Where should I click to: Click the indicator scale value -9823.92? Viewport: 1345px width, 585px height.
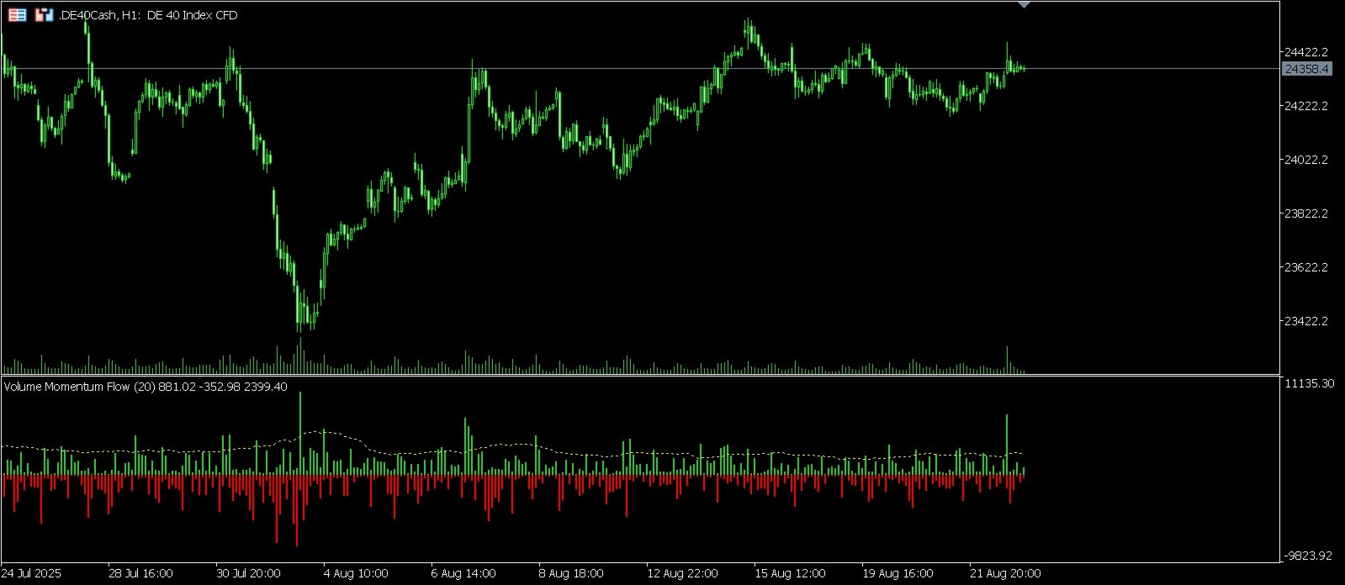[x=1308, y=556]
